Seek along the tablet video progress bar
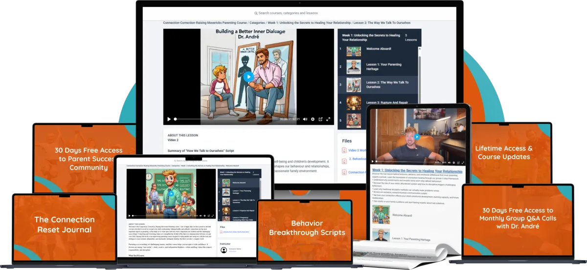The width and height of the screenshot is (587, 270). (405, 162)
